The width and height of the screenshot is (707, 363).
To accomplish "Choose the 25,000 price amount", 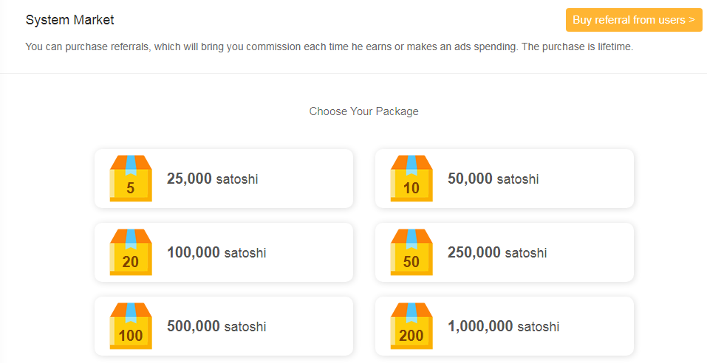I will (x=189, y=179).
